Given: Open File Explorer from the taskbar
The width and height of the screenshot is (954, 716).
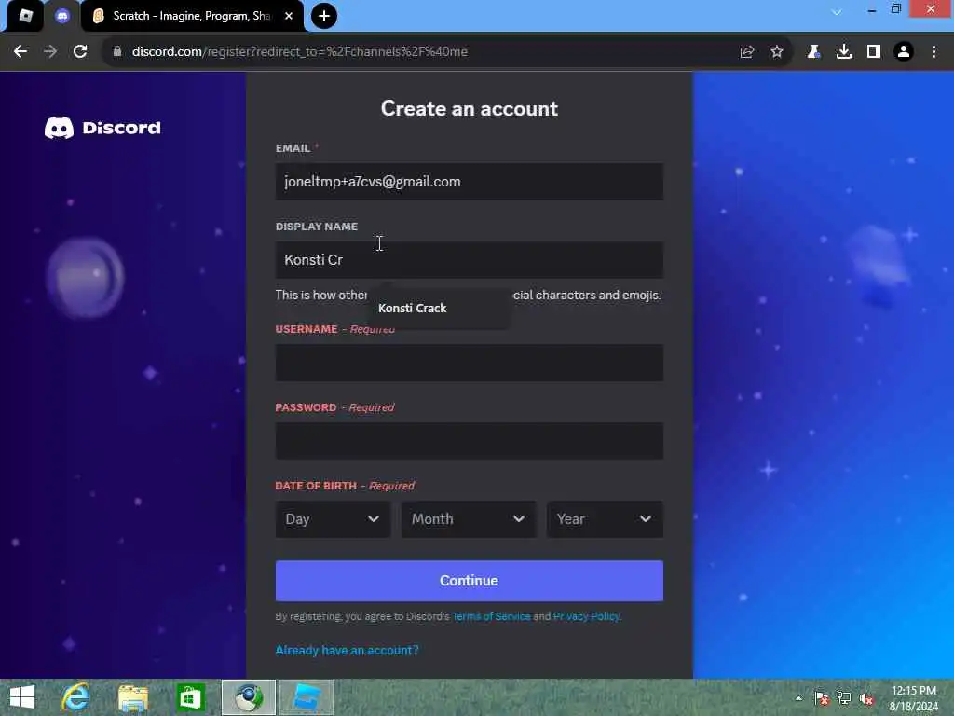Looking at the screenshot, I should click(x=133, y=697).
